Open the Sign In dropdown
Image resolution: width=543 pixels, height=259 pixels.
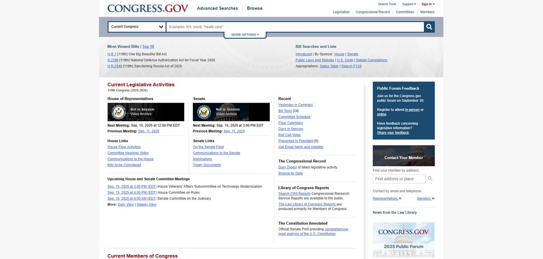[x=428, y=4]
